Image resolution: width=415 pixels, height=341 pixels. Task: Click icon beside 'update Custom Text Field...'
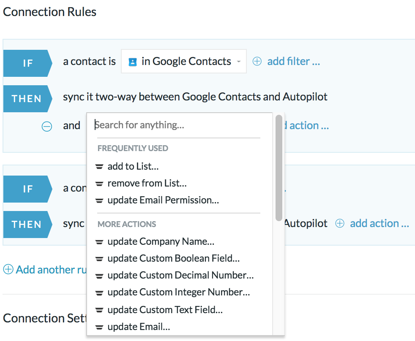[99, 310]
